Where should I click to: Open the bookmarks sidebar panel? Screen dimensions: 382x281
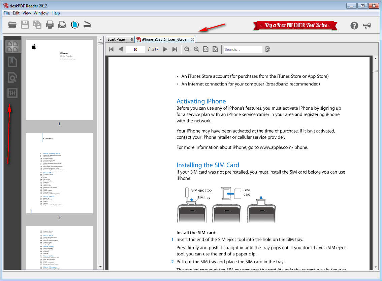click(x=12, y=62)
